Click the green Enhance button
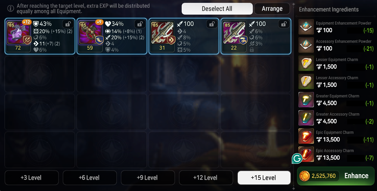The image size is (377, 191). 336,176
